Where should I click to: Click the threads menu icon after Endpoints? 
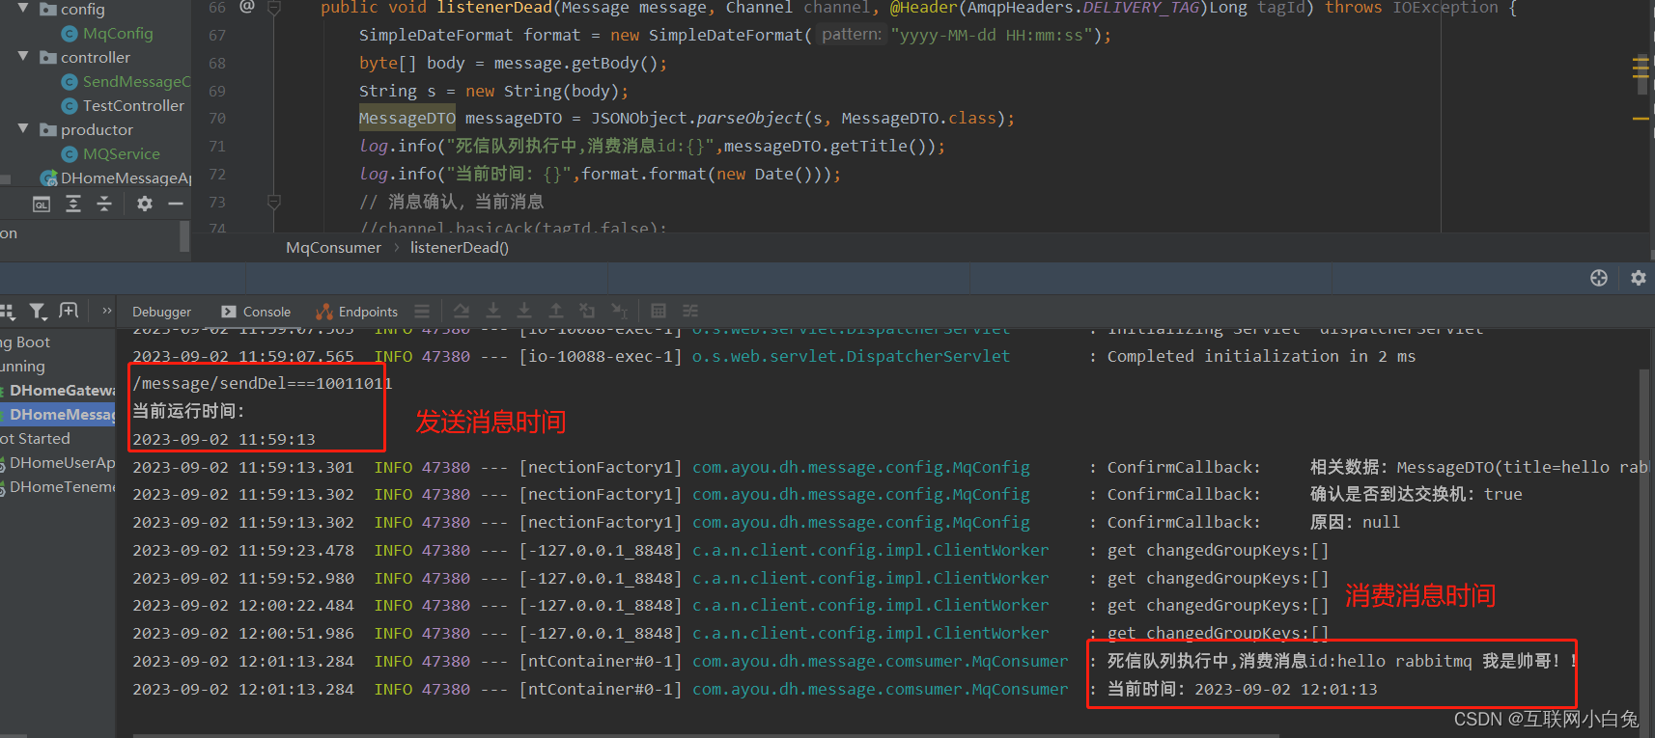(422, 312)
